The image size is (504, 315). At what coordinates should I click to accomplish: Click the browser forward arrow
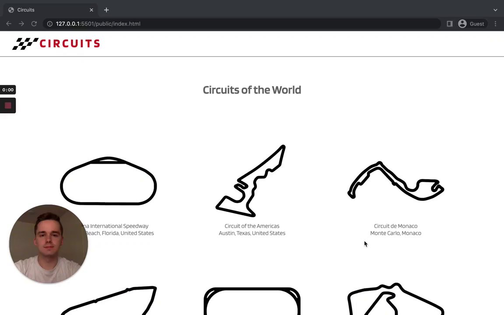coord(21,24)
